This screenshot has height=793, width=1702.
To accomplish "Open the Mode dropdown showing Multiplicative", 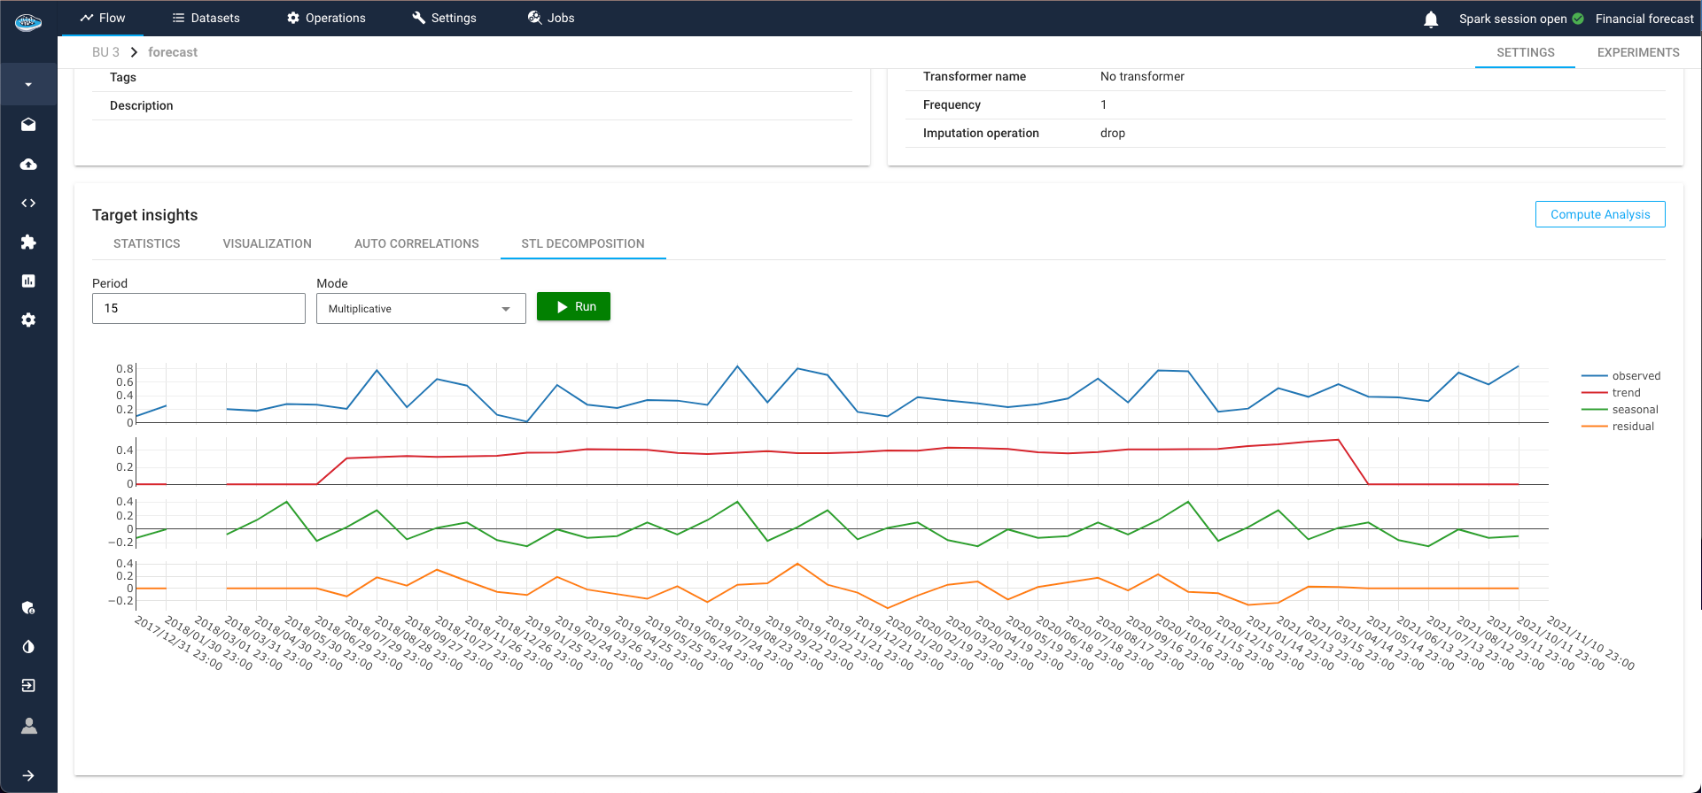I will coord(421,309).
